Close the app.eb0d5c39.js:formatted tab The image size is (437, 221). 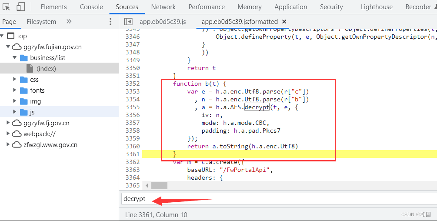tap(284, 22)
